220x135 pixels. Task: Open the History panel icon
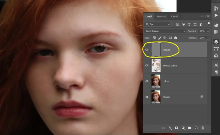(216, 8)
